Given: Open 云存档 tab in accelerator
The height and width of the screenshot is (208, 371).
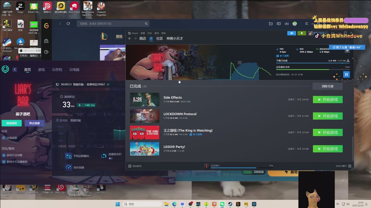Looking at the screenshot, I should coord(57,70).
